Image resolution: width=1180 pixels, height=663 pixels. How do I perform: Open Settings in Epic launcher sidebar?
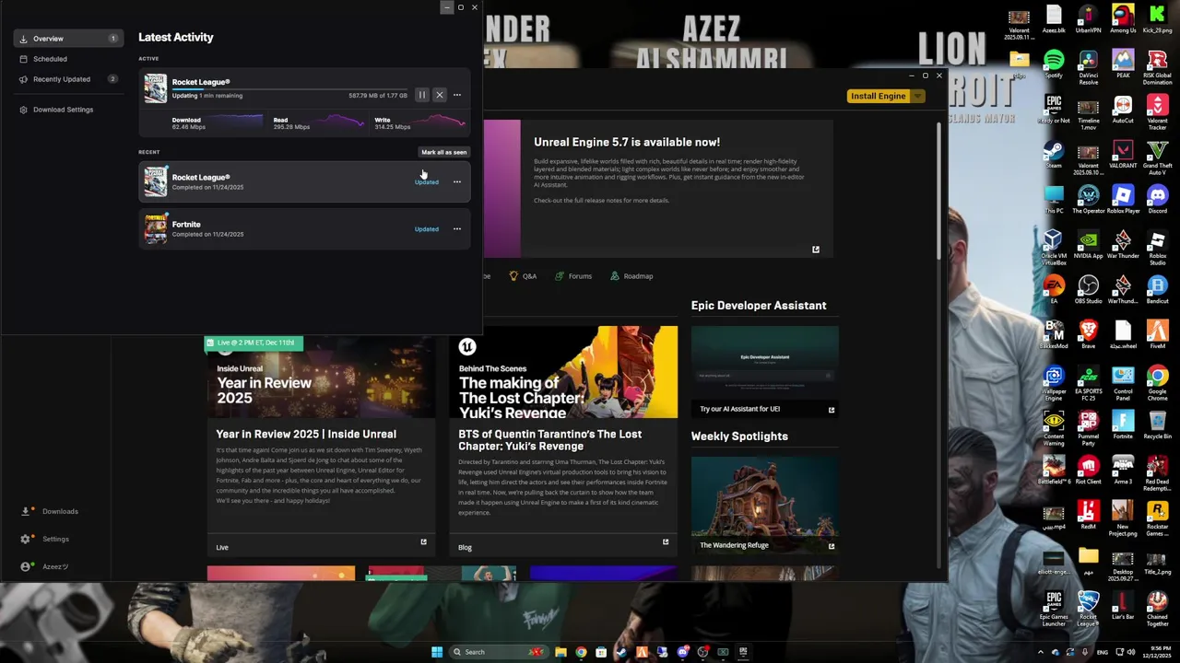click(x=46, y=539)
